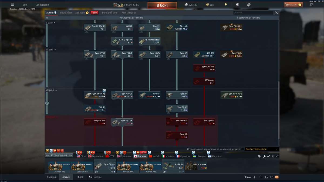Enable helicopter research on ground vehicles checkbox
Viewport: 324px width, 182px height.
tap(242, 149)
